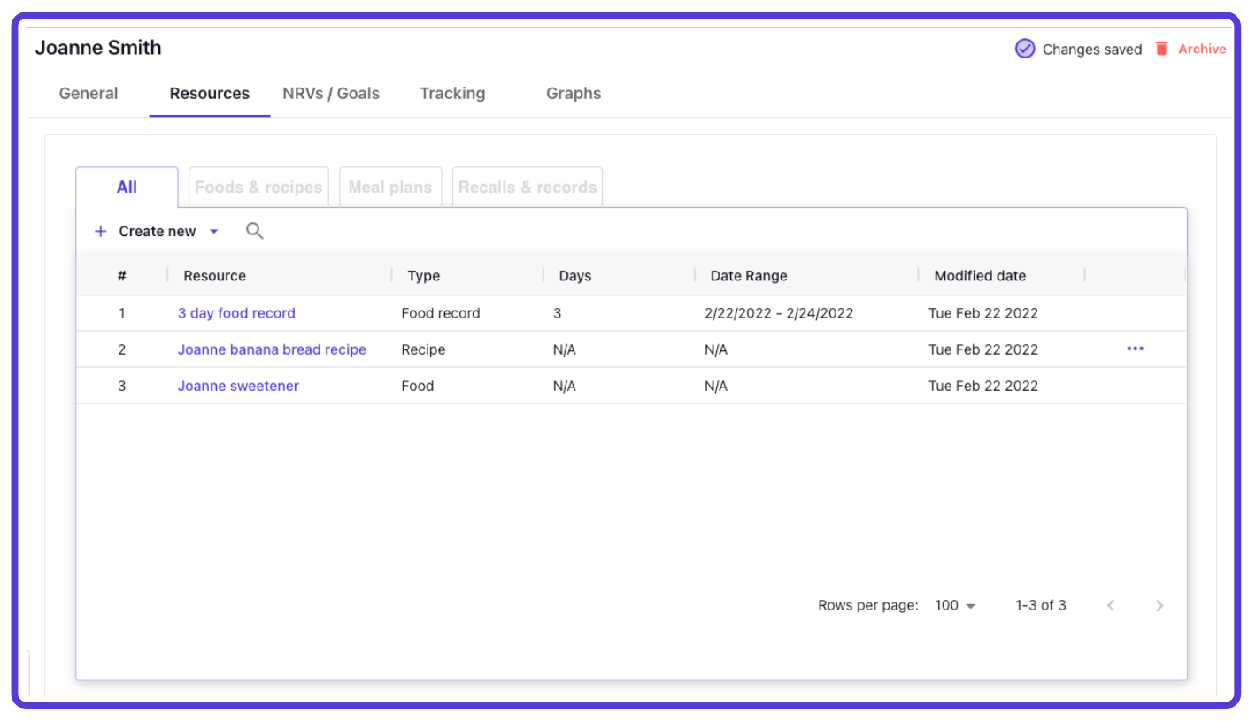This screenshot has height=721, width=1248.
Task: Open the 3 day food record link
Action: pos(236,313)
